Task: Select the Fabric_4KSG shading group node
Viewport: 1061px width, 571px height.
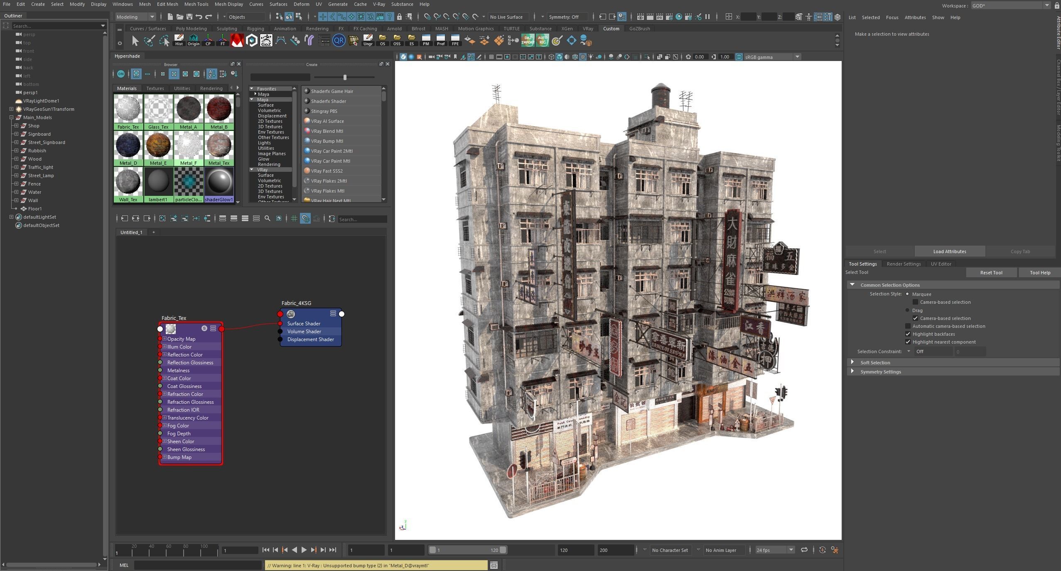Action: pyautogui.click(x=311, y=327)
